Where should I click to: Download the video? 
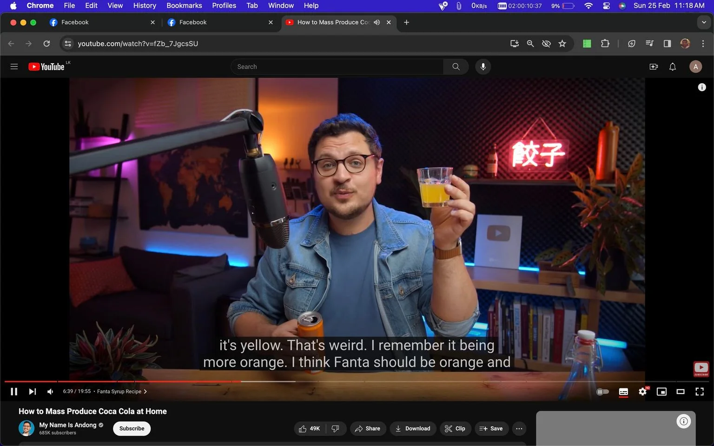413,428
